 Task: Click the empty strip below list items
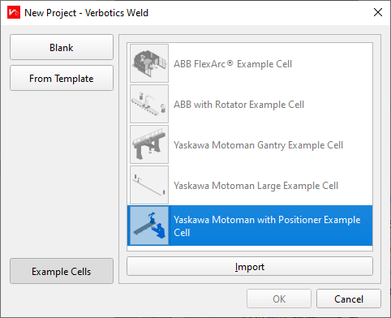click(x=250, y=248)
